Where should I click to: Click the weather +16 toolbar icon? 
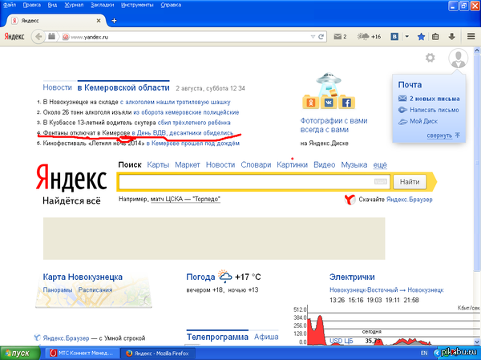pyautogui.click(x=369, y=37)
